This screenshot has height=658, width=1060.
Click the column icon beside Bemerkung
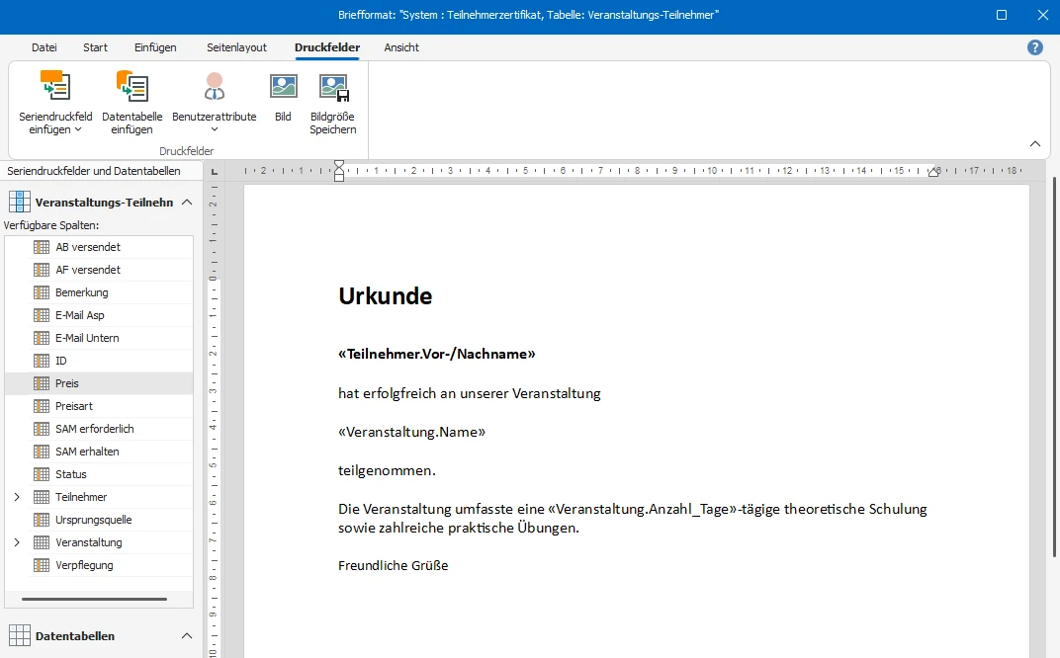coord(42,292)
